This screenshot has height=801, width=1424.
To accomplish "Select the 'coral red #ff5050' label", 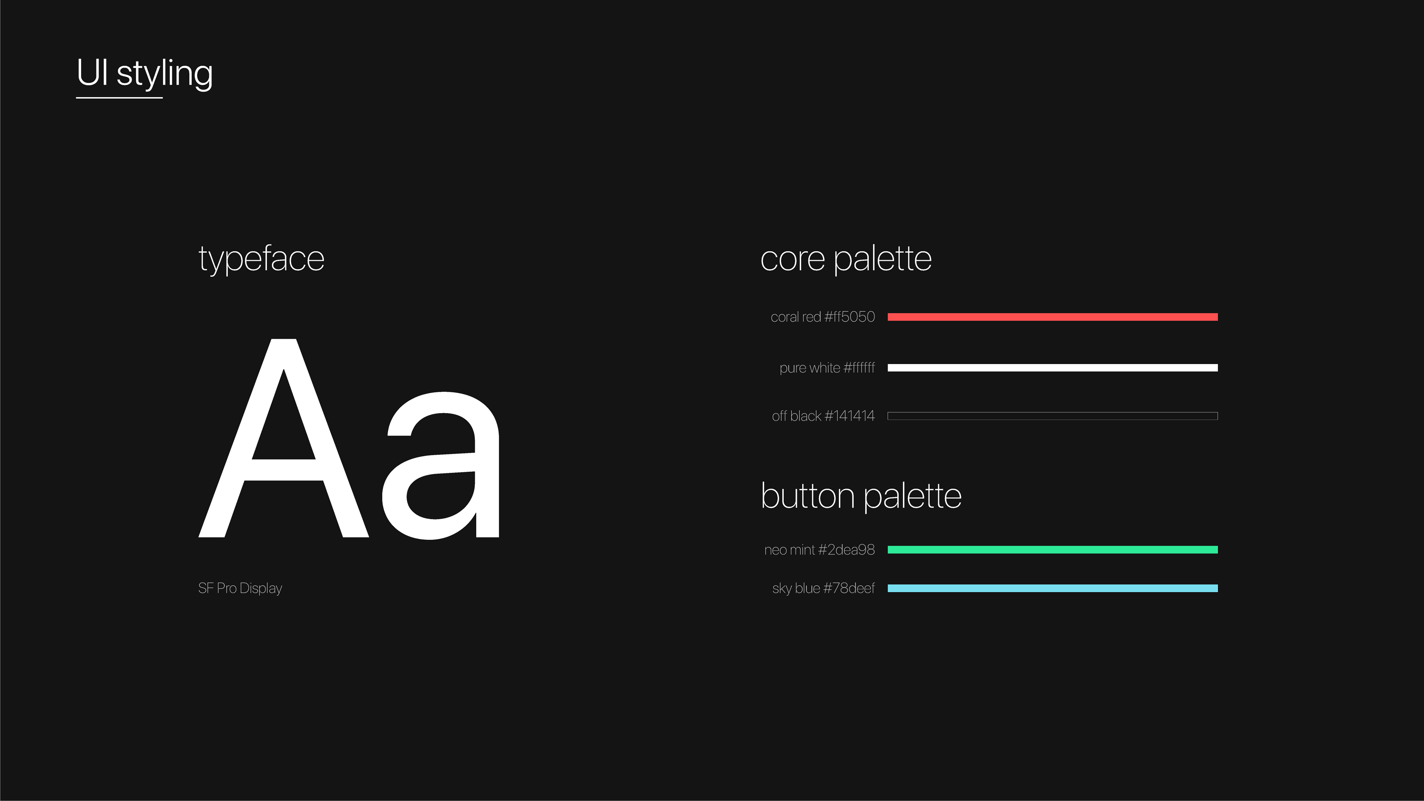I will [823, 317].
